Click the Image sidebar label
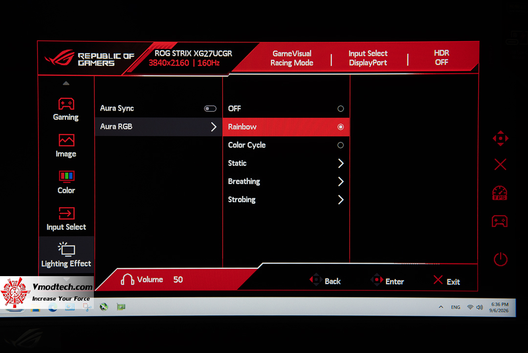 (66, 154)
